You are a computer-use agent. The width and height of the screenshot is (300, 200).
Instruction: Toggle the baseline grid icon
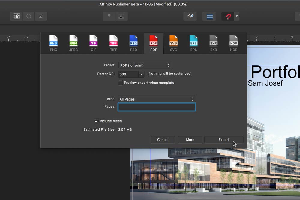click(210, 16)
